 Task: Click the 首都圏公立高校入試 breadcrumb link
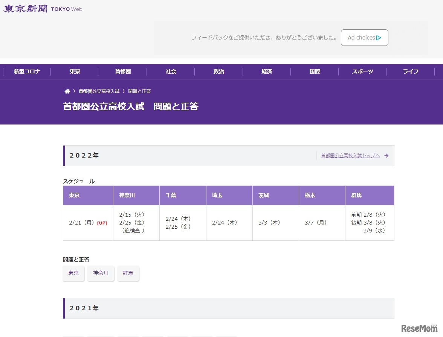point(99,91)
